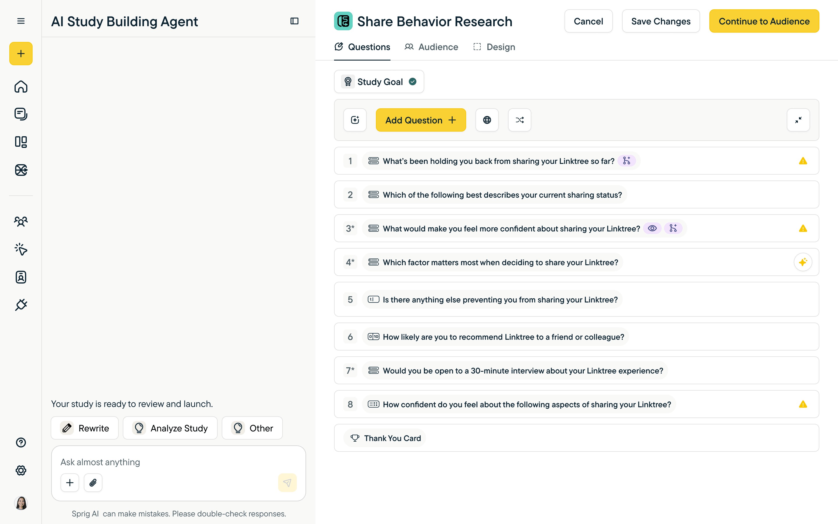
Task: Click the Study Goal green checkmark
Action: pos(412,82)
